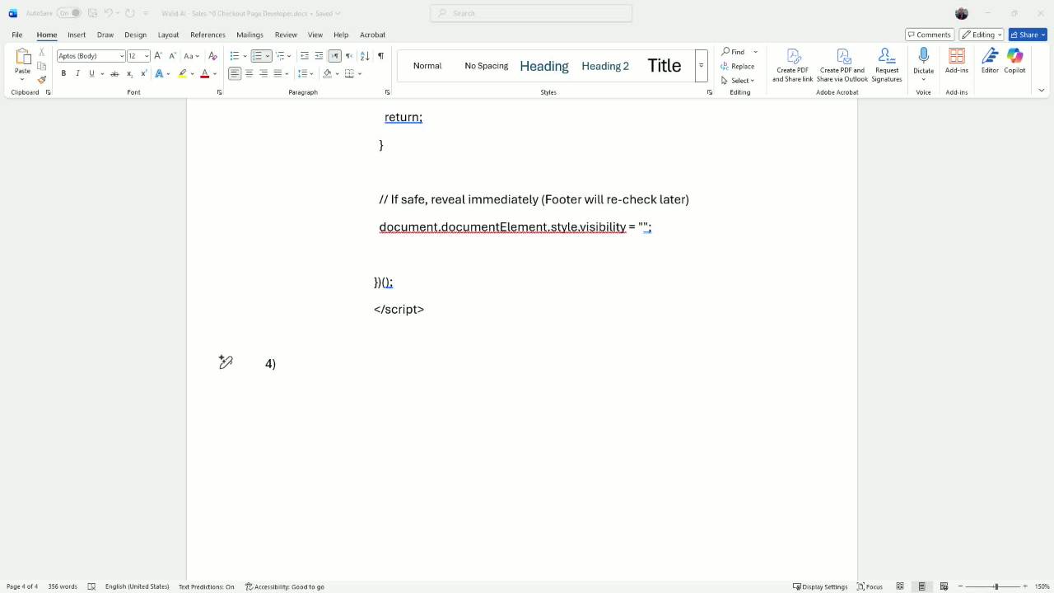Open the Mailings ribbon tab
Screen dimensions: 1054x593
pos(250,35)
